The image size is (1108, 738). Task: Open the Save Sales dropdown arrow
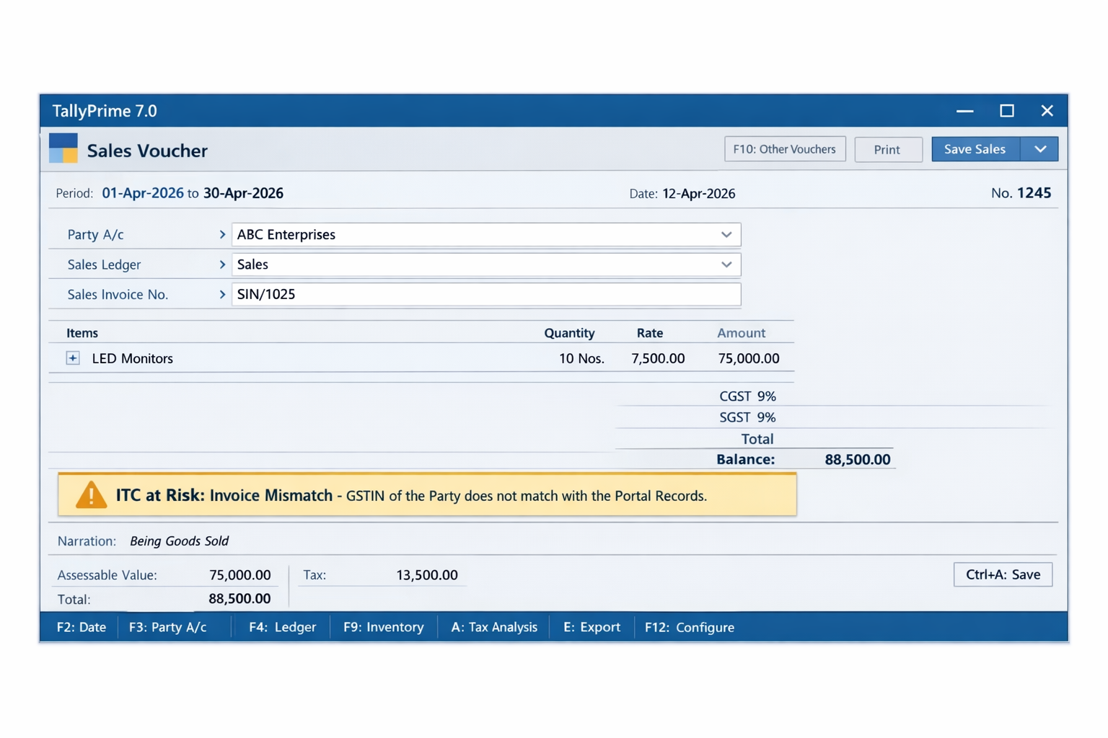1039,149
